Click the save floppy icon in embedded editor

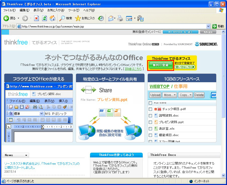[22, 107]
